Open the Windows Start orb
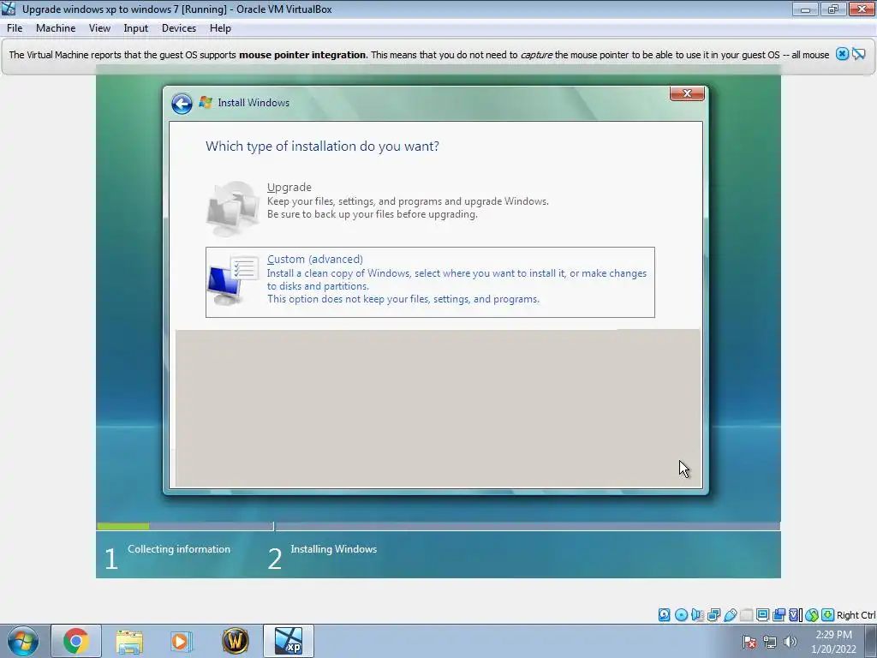 point(23,641)
